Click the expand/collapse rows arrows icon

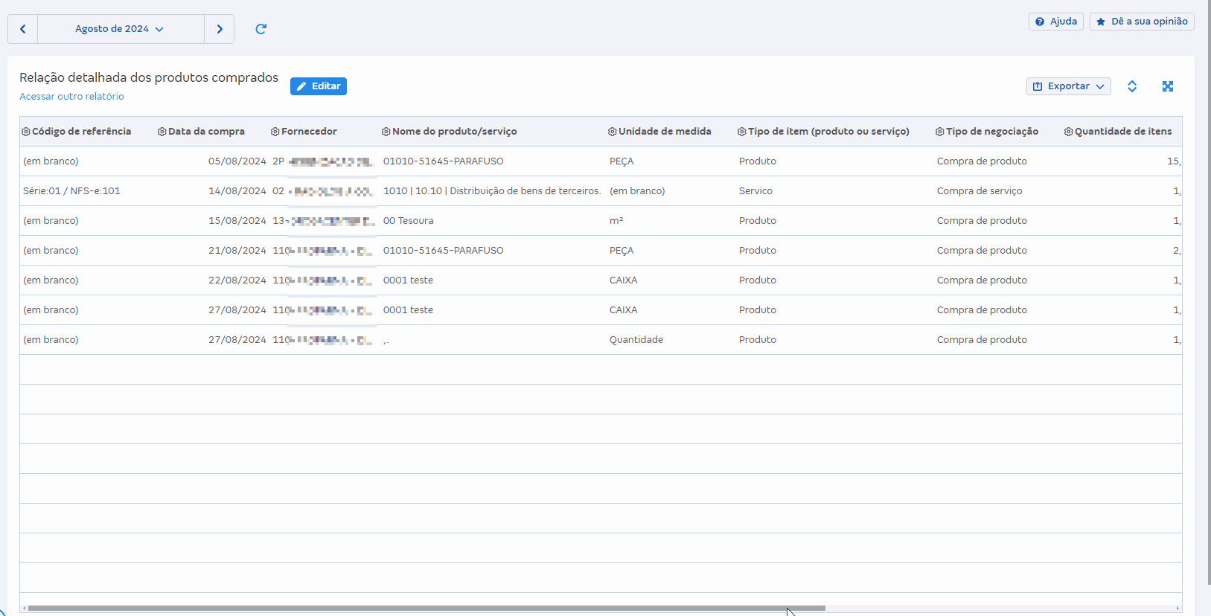pyautogui.click(x=1131, y=86)
